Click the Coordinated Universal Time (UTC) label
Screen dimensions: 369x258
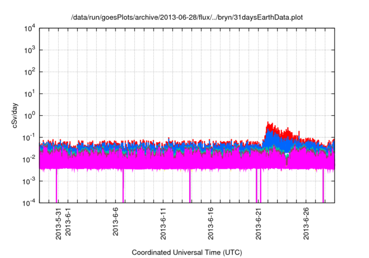click(187, 253)
